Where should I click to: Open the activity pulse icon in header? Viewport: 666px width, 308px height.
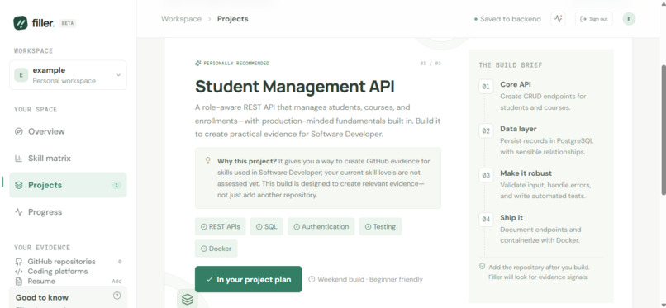pyautogui.click(x=558, y=19)
